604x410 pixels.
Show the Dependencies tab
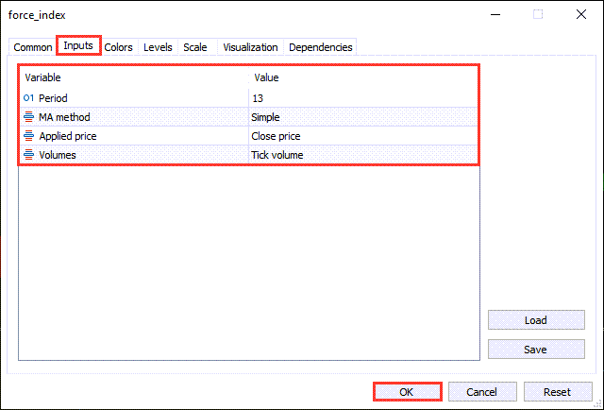coord(321,47)
